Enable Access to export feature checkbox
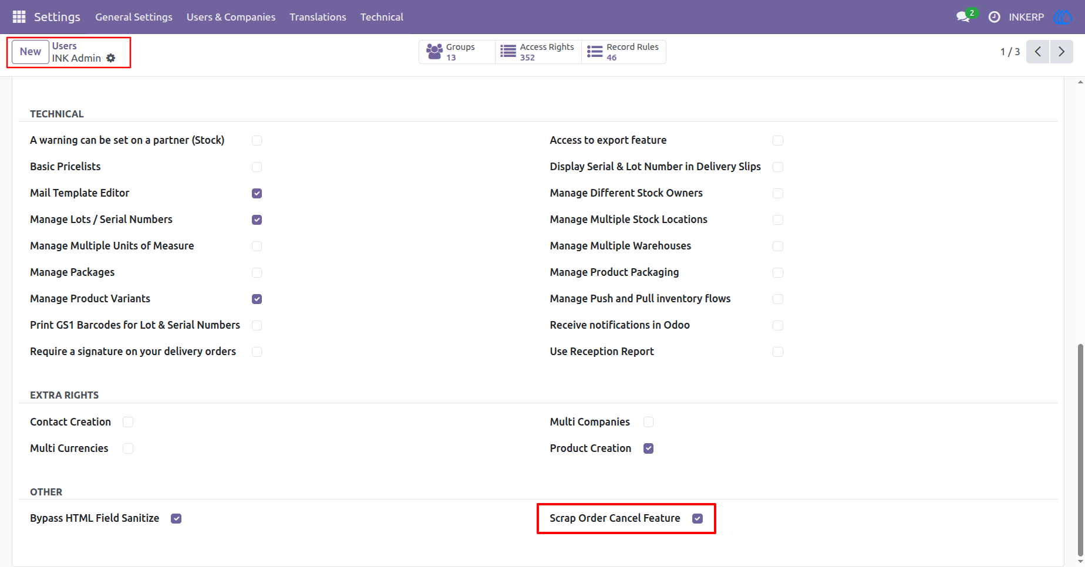Screen dimensions: 1085x567 [x=778, y=140]
